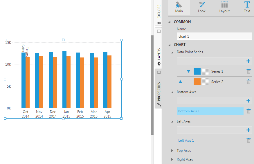Image resolution: width=254 pixels, height=164 pixels.
Task: Click Series 2 orange color swatch
Action: coord(197,82)
